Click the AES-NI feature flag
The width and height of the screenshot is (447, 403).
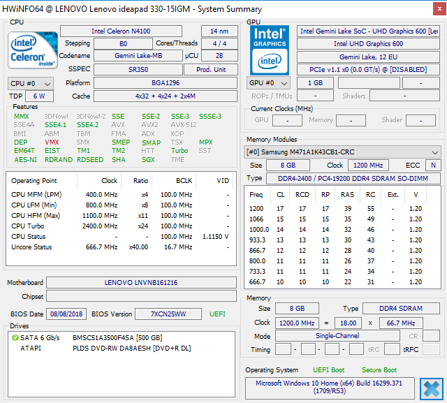pyautogui.click(x=26, y=160)
